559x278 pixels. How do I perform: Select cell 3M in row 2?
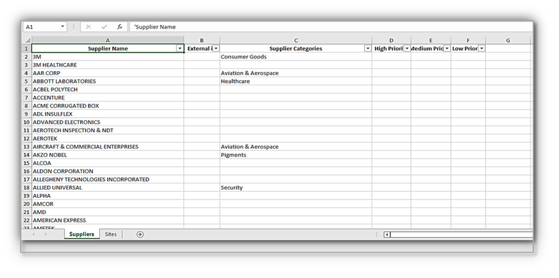click(x=107, y=57)
